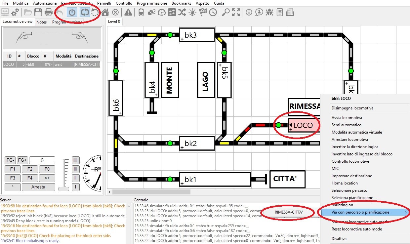Image resolution: width=410 pixels, height=244 pixels.
Task: Toggle the F0 locomotive function button
Action: [x=47, y=169]
